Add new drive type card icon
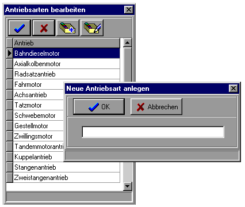245x207 pixels. click(x=68, y=28)
